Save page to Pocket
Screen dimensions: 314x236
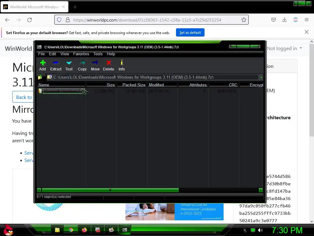tap(273, 20)
